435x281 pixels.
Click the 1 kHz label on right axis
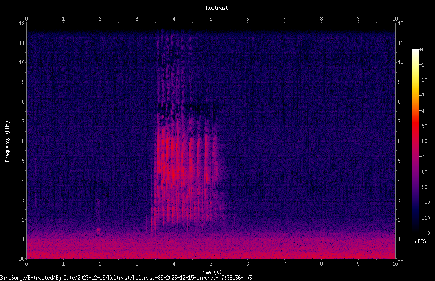coord(399,239)
